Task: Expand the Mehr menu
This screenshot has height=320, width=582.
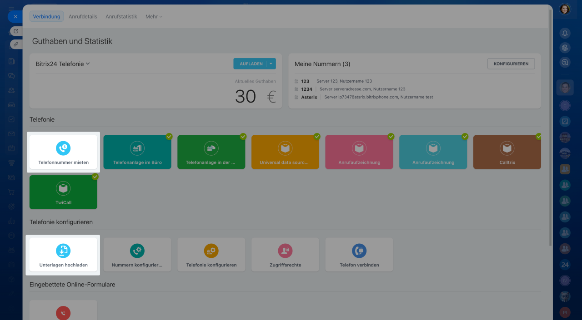Action: coord(154,17)
